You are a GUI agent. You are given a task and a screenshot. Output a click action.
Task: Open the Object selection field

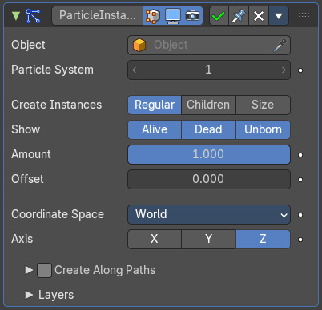(x=209, y=45)
